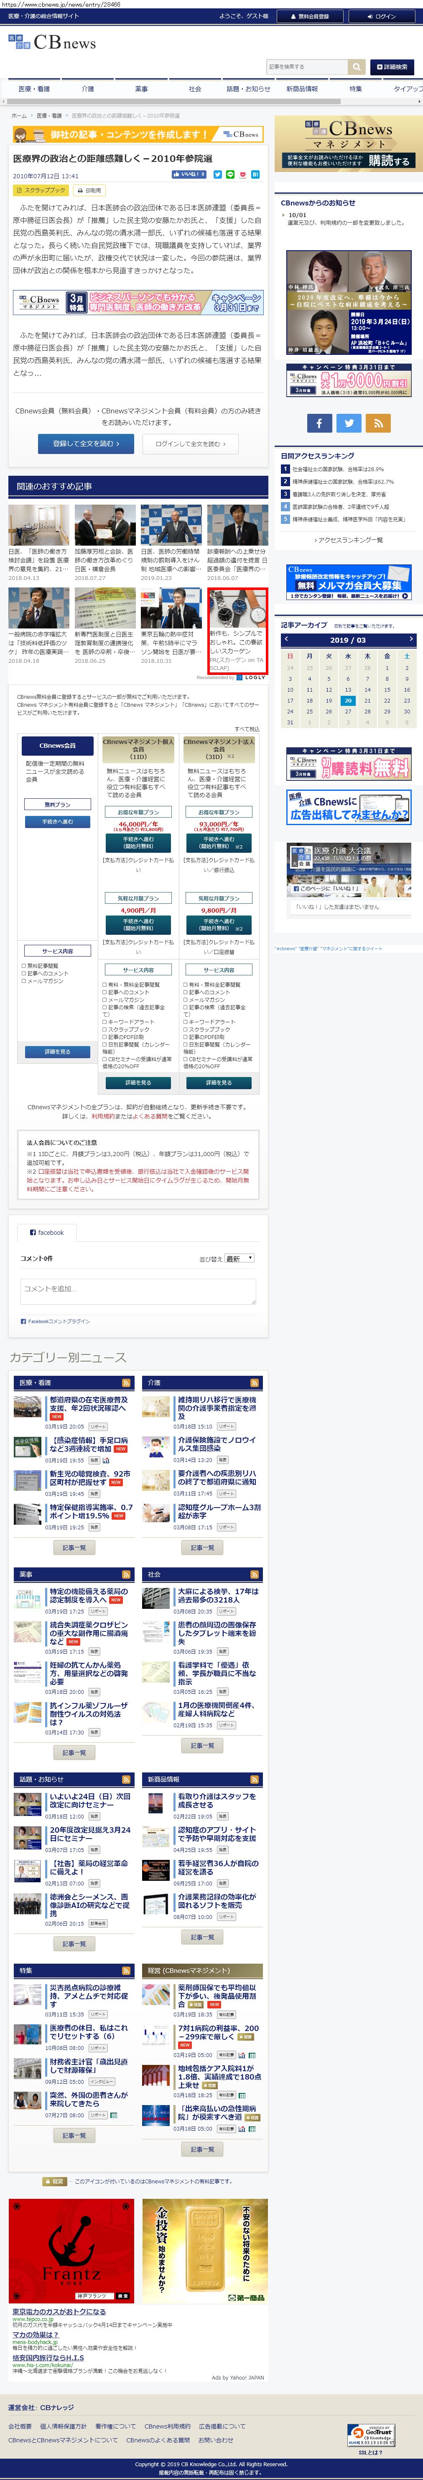Click the 記事を検索する search input field

pos(307,67)
